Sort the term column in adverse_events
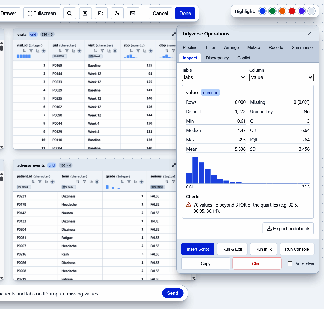The width and height of the screenshot is (324, 309). pos(78,182)
